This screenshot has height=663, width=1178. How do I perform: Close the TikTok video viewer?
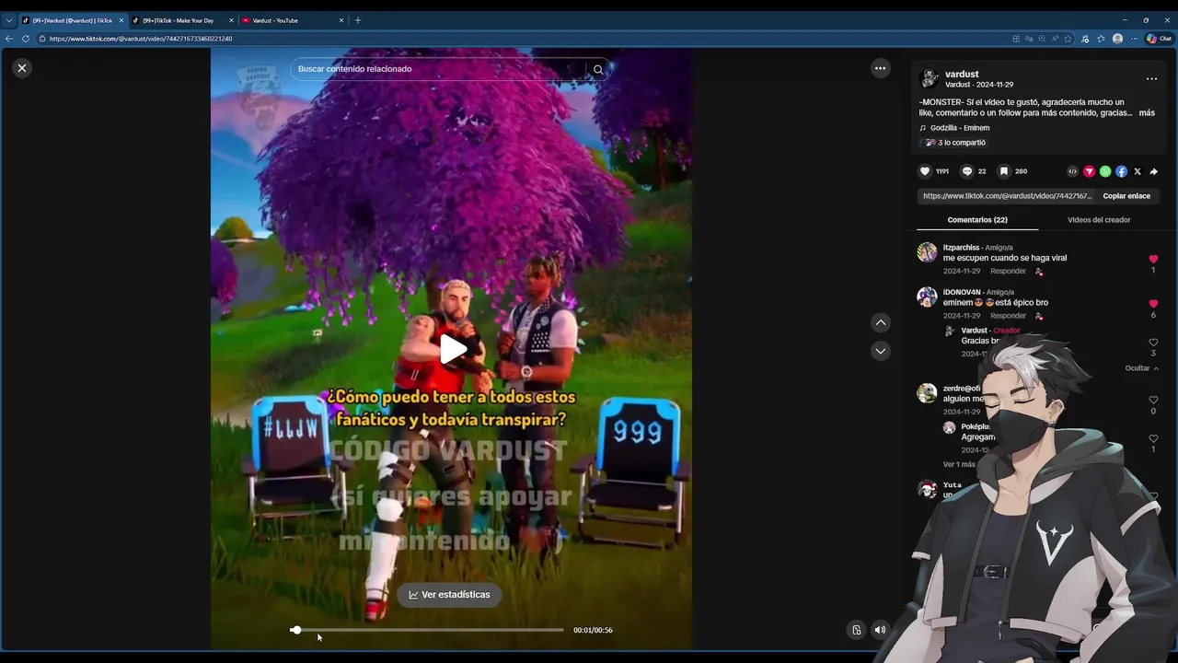[22, 68]
